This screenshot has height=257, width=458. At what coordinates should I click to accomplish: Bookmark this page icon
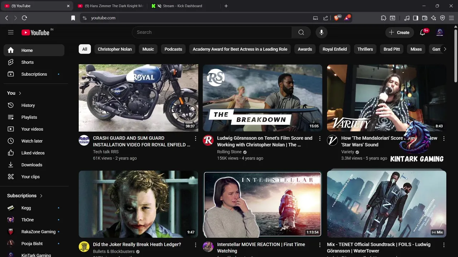[x=73, y=18]
